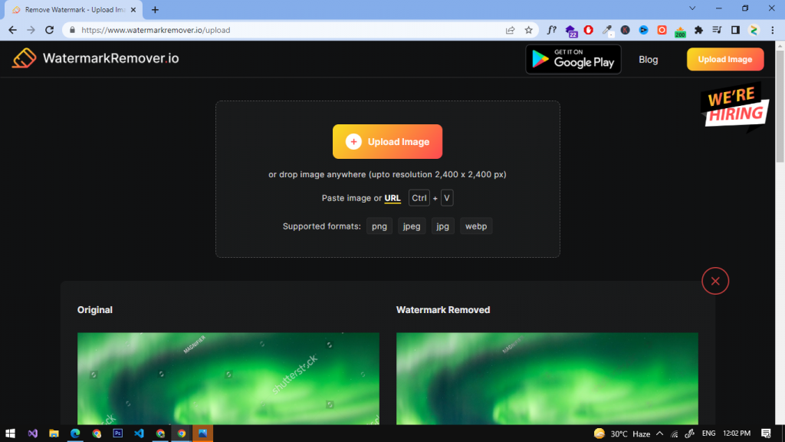The height and width of the screenshot is (442, 785).
Task: Open the media control playlist icon
Action: point(717,30)
